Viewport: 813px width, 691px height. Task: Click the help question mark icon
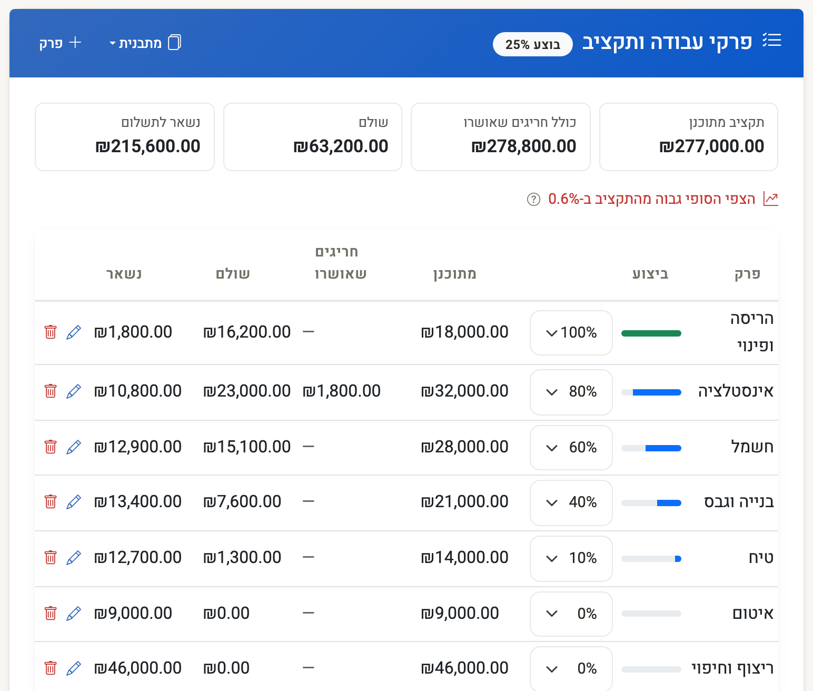coord(533,199)
